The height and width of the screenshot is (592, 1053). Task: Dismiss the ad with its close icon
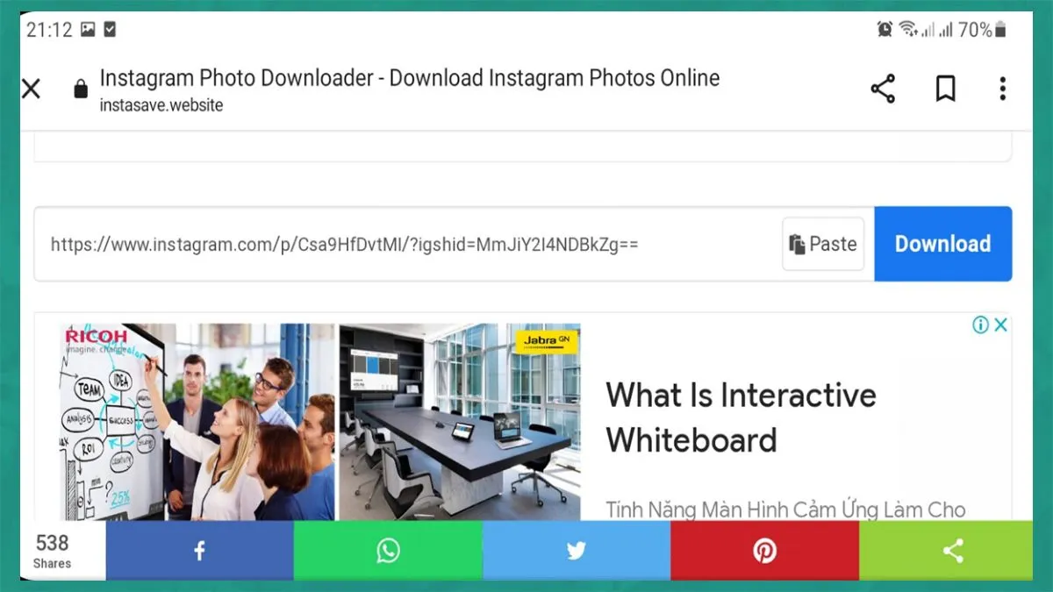[x=999, y=325]
